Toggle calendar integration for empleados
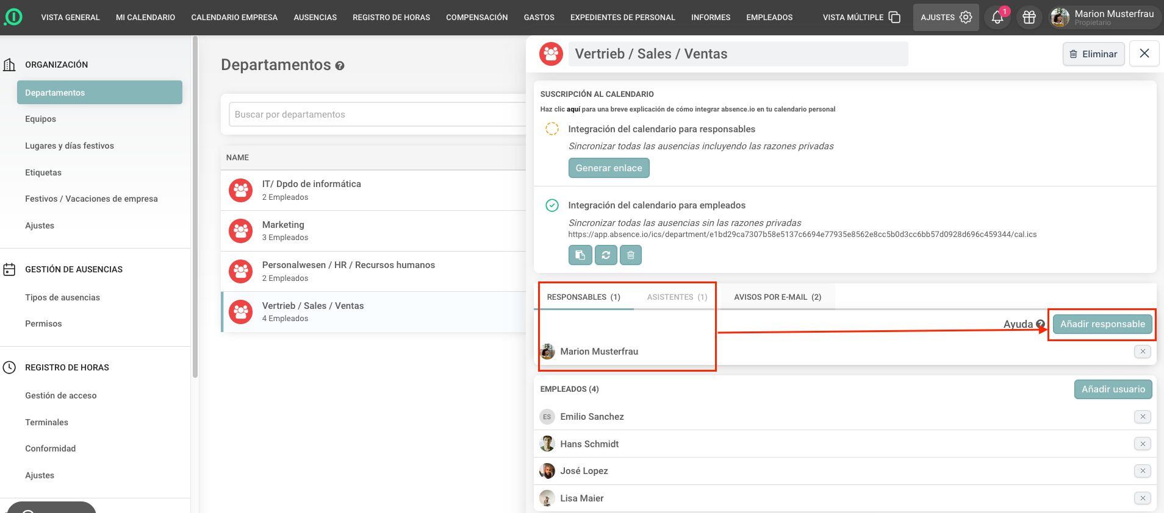Viewport: 1164px width, 513px height. (x=551, y=205)
